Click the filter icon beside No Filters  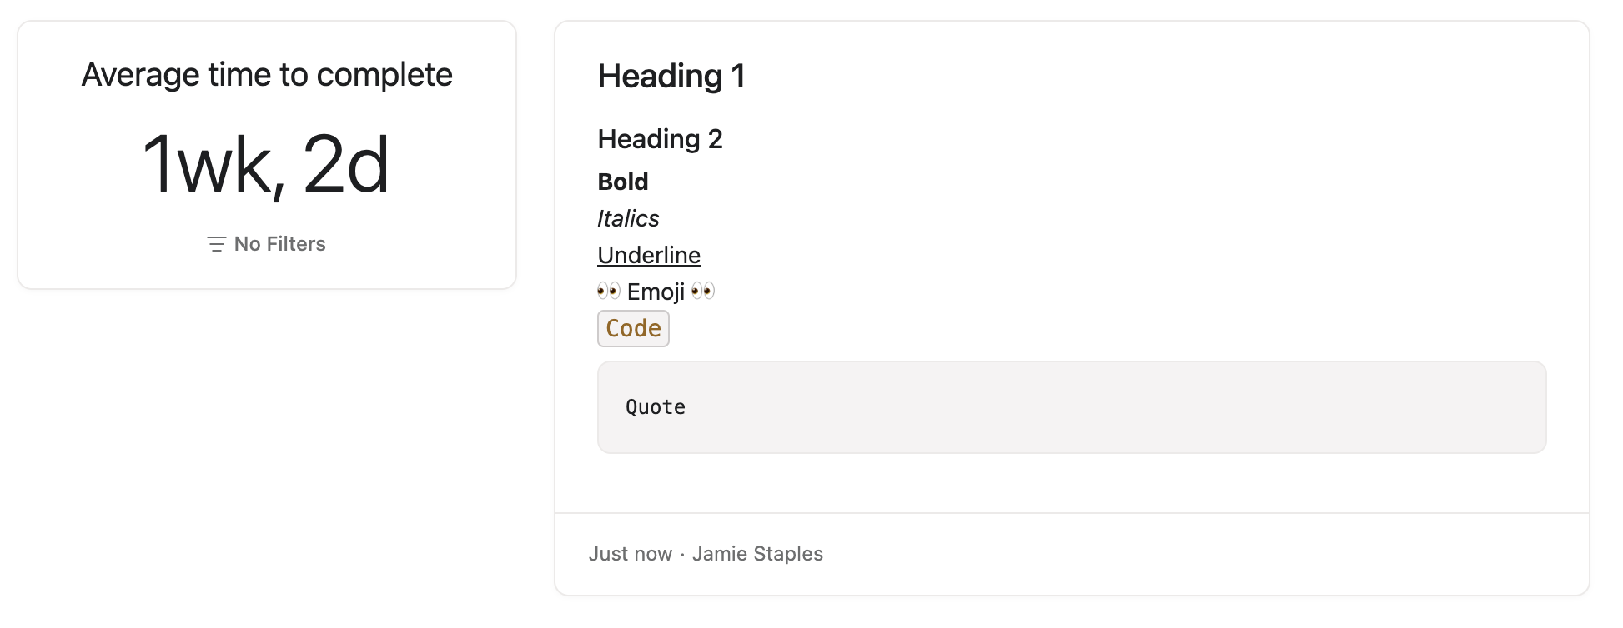[x=216, y=244]
